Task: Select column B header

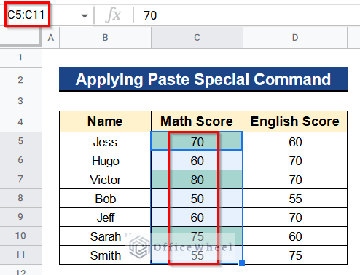Action: pos(105,38)
